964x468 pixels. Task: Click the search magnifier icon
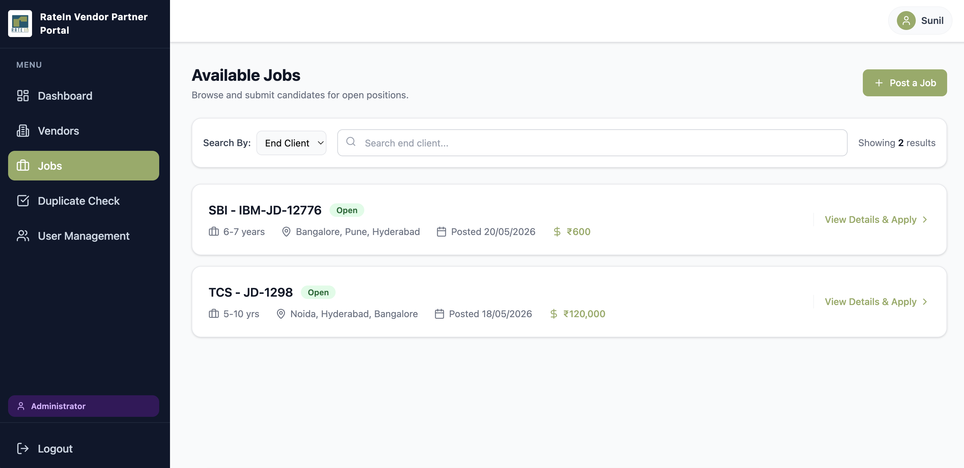pyautogui.click(x=351, y=141)
